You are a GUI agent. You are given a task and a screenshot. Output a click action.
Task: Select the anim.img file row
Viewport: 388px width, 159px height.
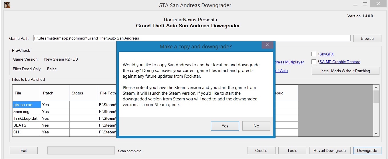[x=27, y=111]
